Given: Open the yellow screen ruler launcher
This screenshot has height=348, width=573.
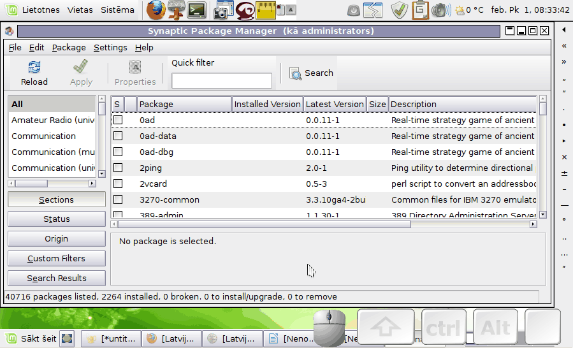Looking at the screenshot, I should click(x=266, y=10).
